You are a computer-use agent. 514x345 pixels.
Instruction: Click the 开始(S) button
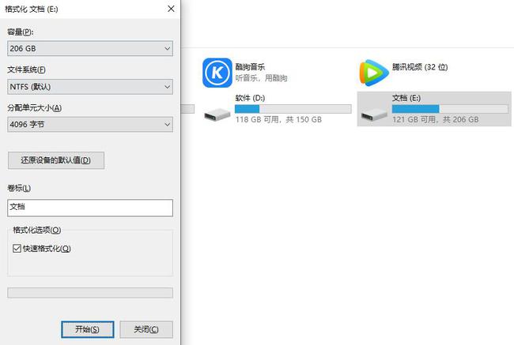(x=88, y=329)
